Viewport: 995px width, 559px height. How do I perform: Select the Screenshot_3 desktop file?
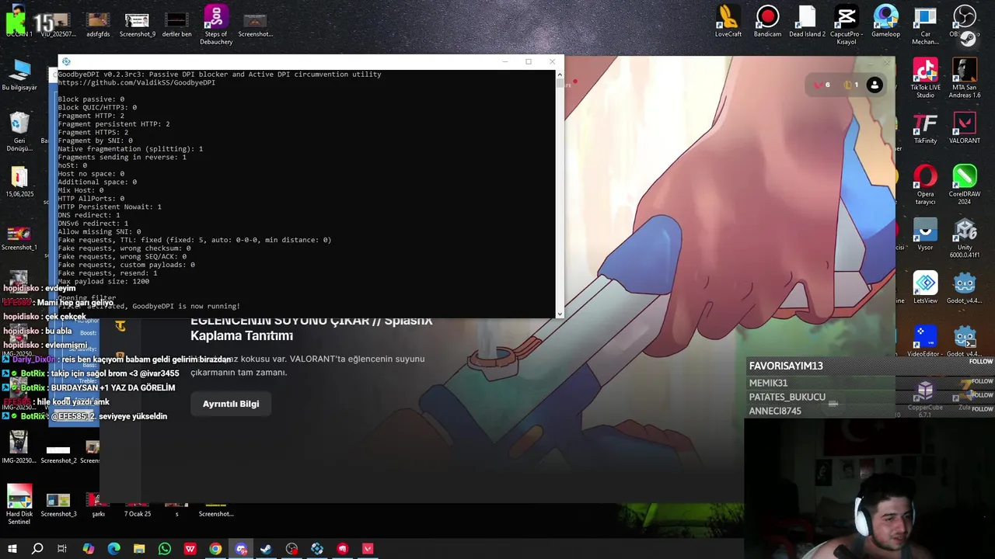click(x=58, y=505)
